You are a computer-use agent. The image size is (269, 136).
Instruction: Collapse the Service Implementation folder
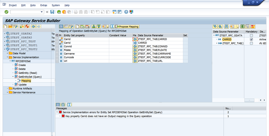point(7,57)
